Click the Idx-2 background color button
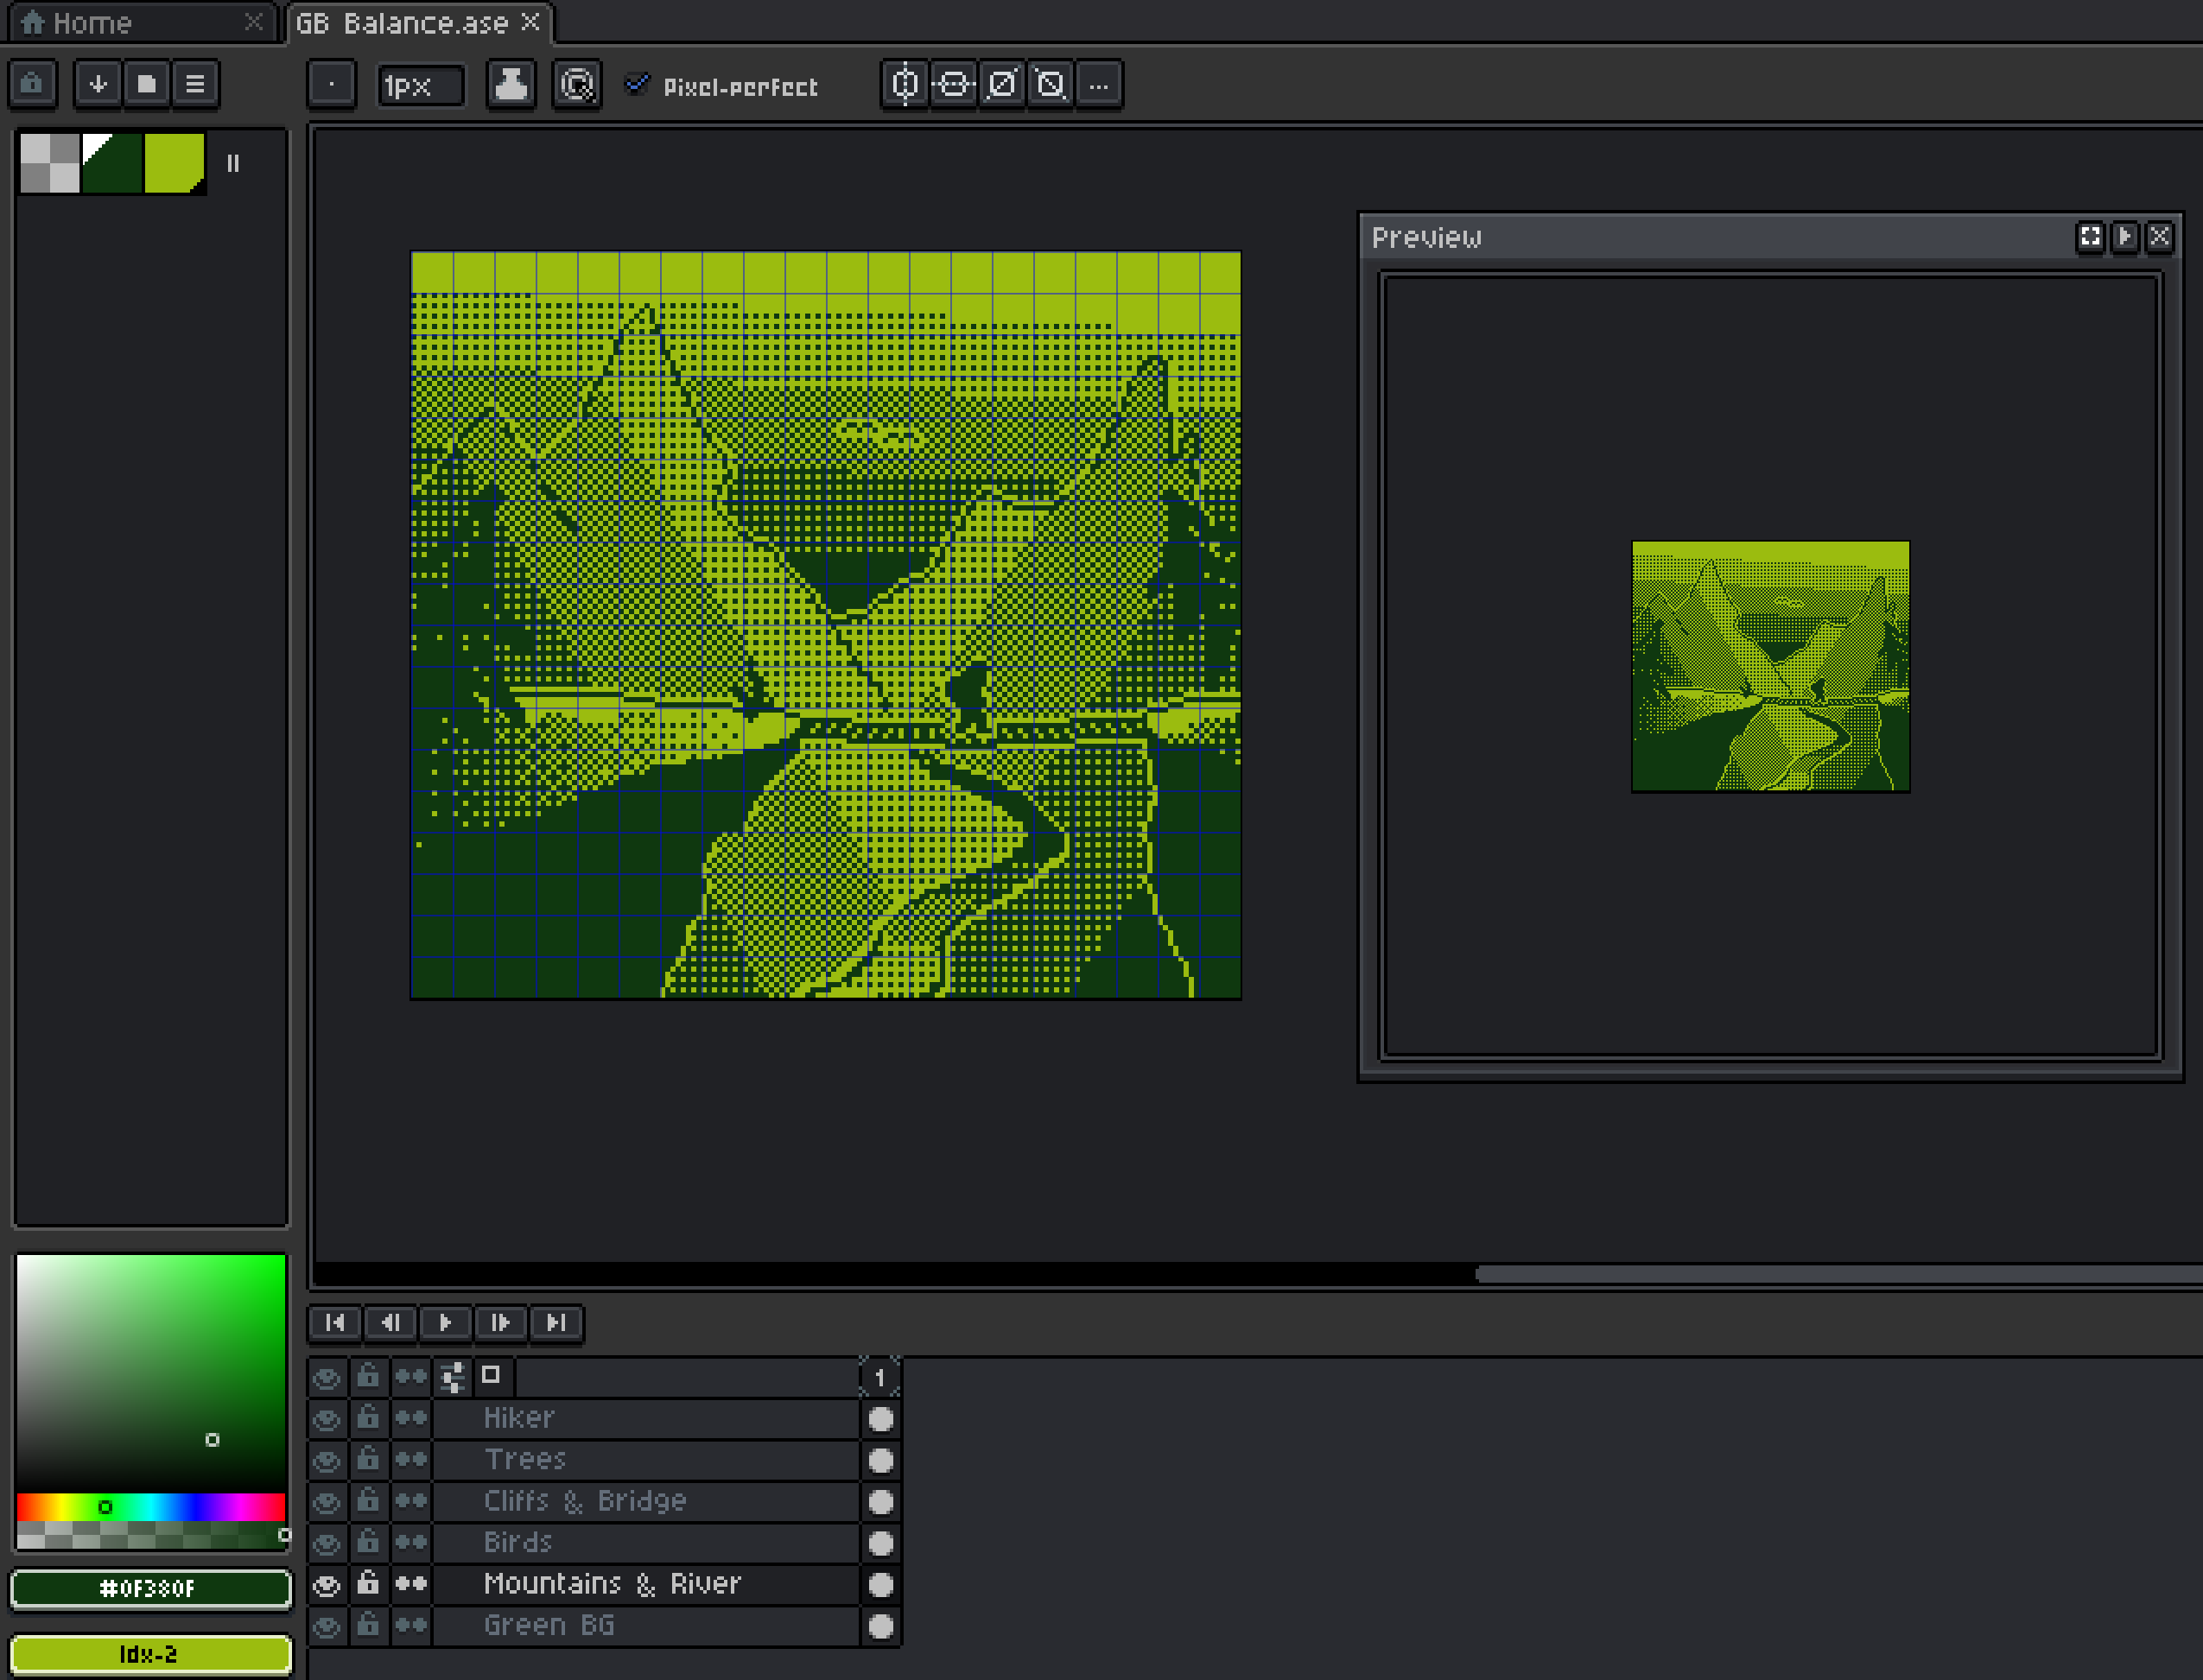This screenshot has width=2203, height=1680. (x=150, y=1654)
